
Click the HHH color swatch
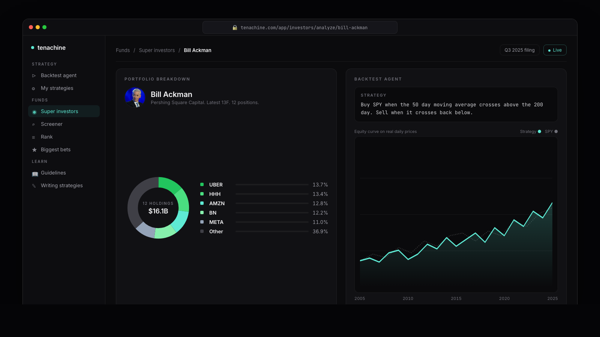click(202, 194)
